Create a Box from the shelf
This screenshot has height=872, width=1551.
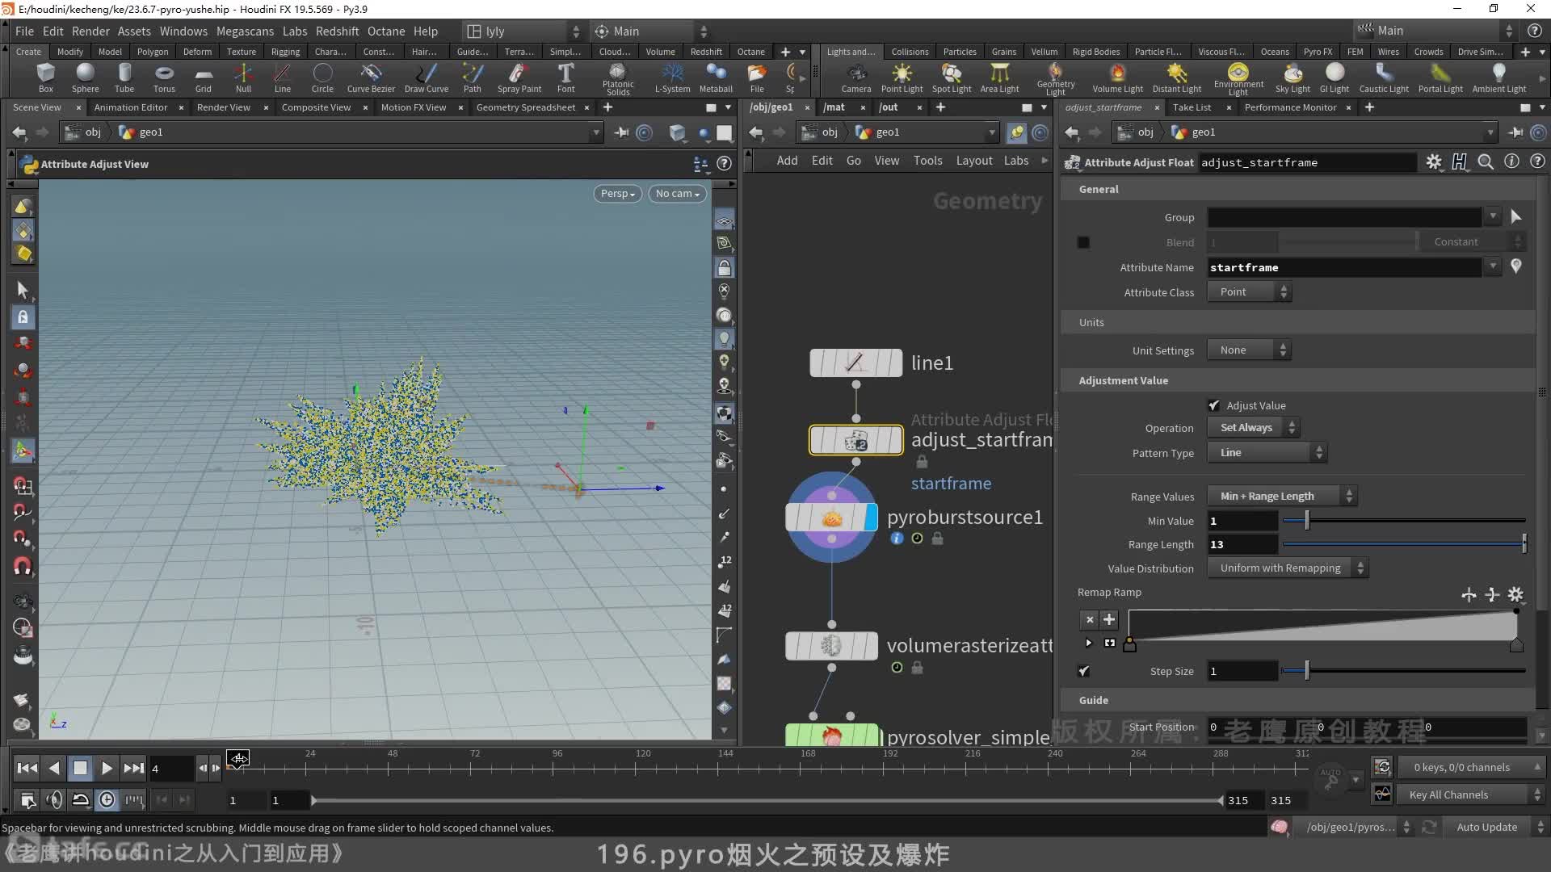[46, 78]
